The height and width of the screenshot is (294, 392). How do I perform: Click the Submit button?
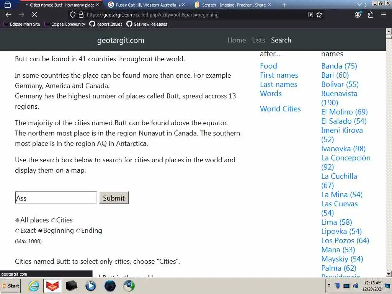tap(114, 198)
